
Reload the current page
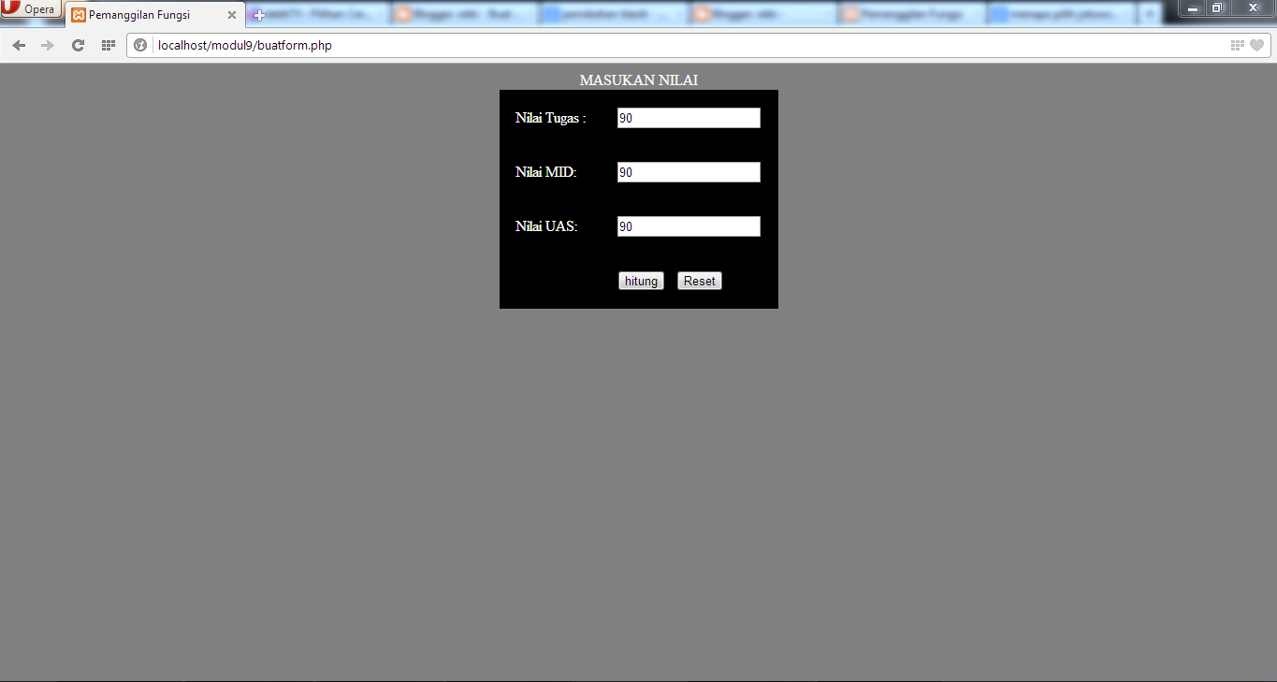coord(79,45)
